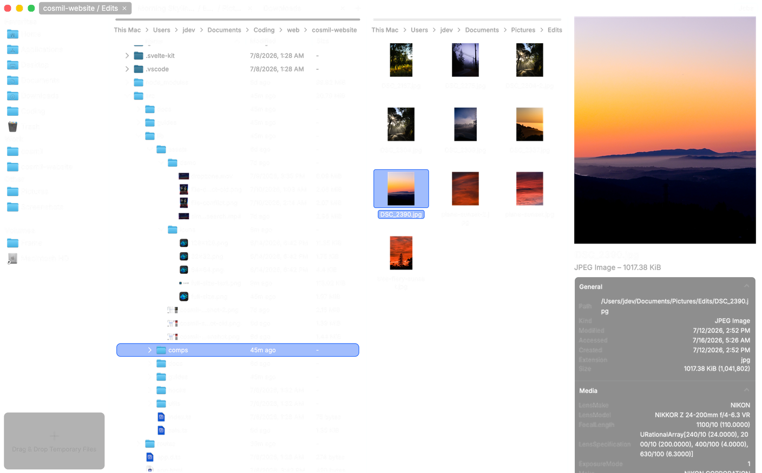Go to Pictures in right breadcrumb

point(523,30)
